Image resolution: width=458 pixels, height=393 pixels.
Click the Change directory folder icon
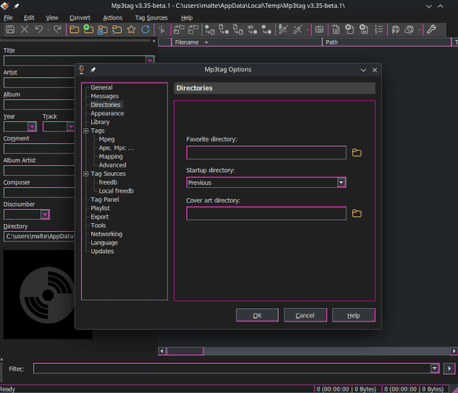(x=74, y=30)
